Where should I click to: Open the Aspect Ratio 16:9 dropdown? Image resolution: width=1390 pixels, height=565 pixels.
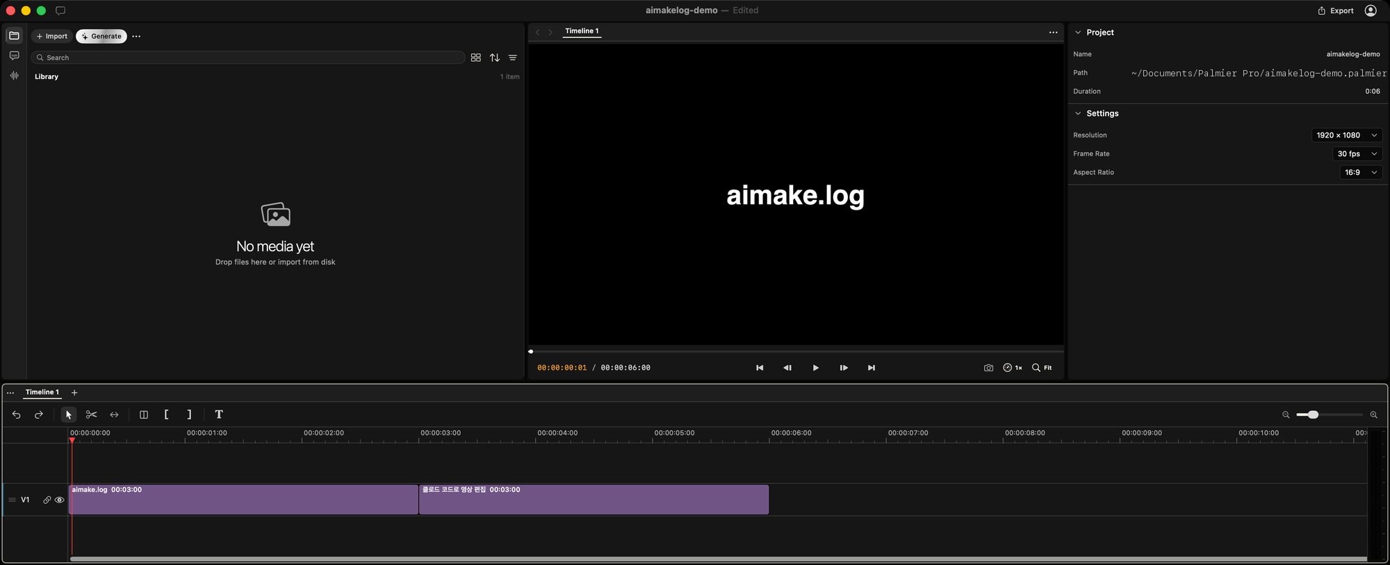point(1360,172)
